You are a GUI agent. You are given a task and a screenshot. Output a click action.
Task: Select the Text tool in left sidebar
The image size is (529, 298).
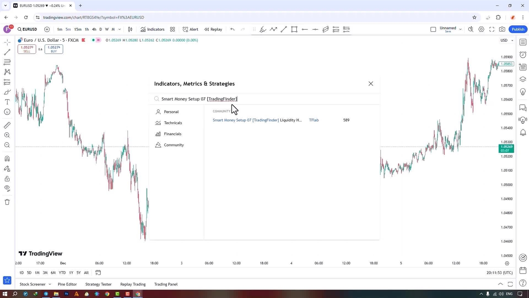[7, 102]
